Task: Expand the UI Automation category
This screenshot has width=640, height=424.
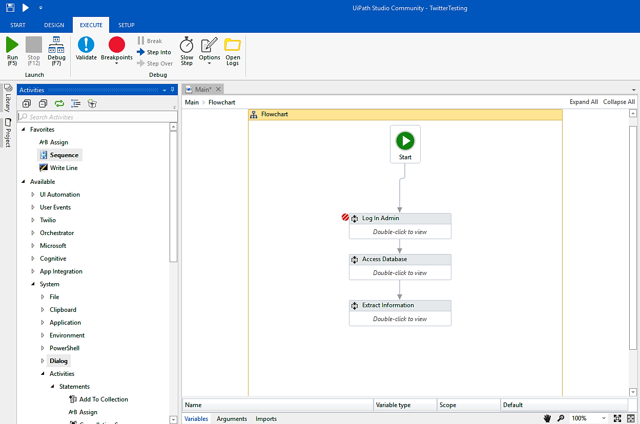Action: pyautogui.click(x=33, y=195)
